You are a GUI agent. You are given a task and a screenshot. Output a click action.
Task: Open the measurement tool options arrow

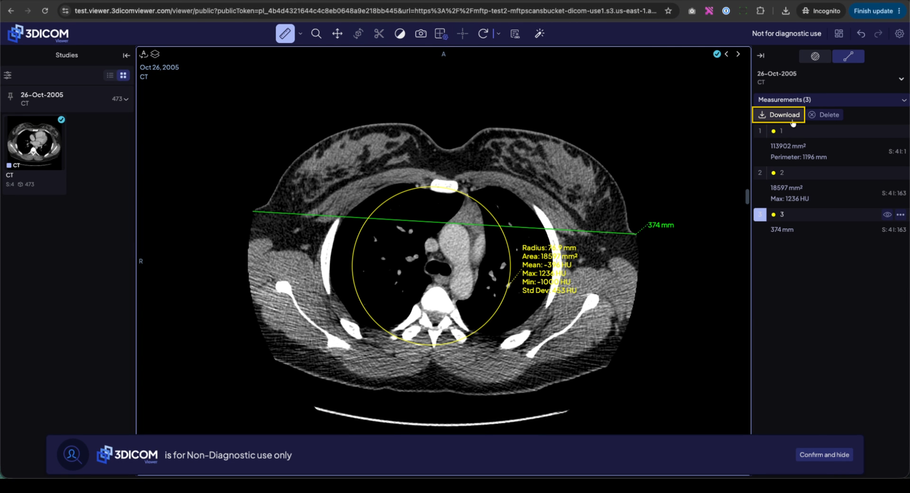(300, 34)
